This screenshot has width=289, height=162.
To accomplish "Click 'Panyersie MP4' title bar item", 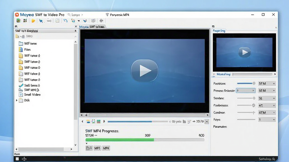I will tap(117, 15).
